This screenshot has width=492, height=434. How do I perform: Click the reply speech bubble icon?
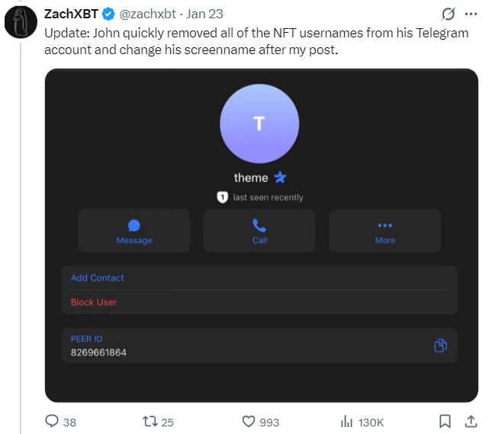[x=53, y=421]
